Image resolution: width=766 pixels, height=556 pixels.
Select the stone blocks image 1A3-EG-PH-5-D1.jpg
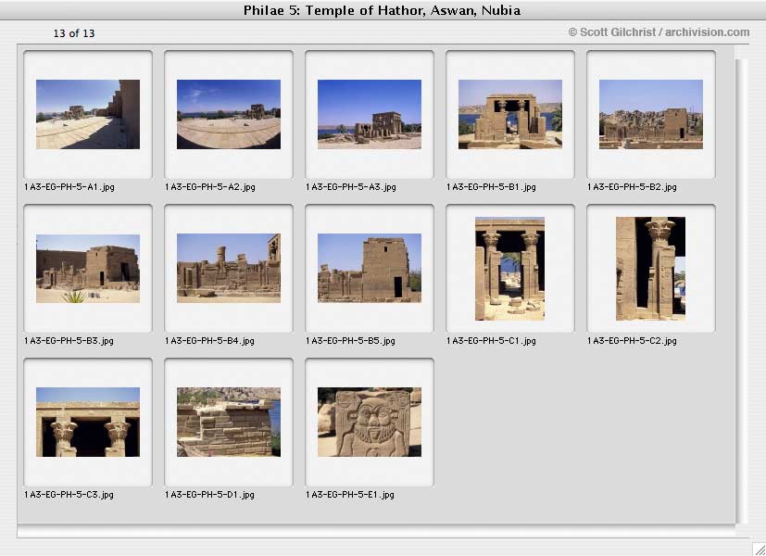[x=229, y=423]
